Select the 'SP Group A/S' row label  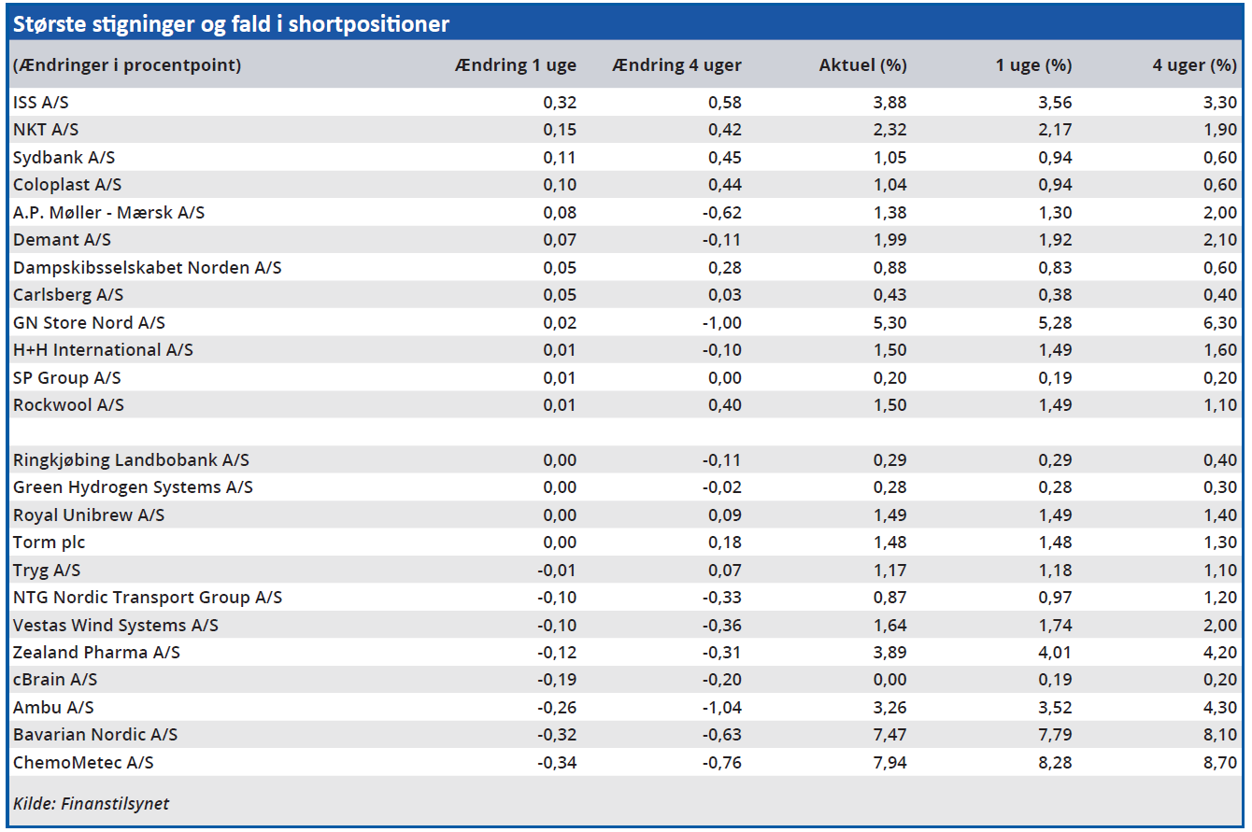click(x=67, y=377)
